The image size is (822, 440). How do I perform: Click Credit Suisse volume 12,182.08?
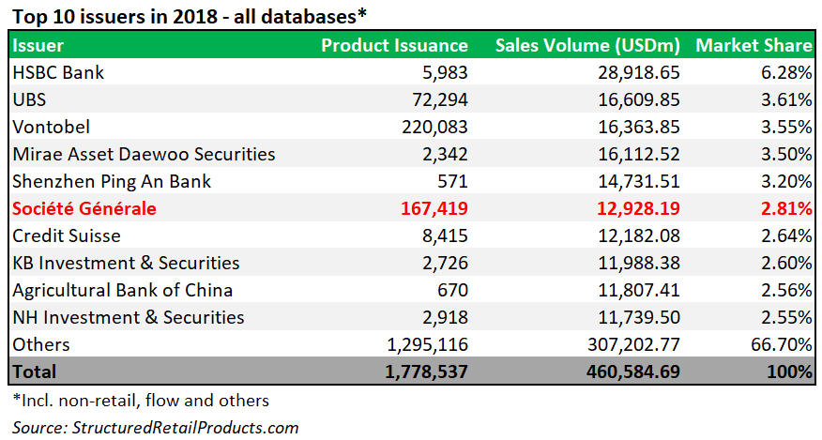coord(638,236)
